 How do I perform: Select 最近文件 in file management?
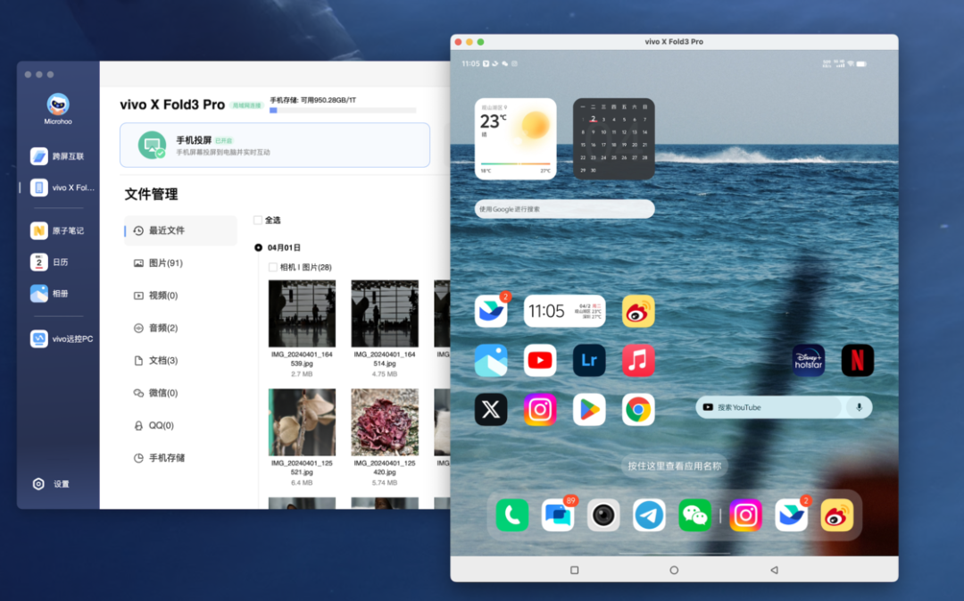180,230
